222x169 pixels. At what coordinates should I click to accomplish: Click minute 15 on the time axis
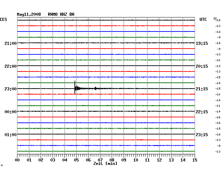pos(195,160)
